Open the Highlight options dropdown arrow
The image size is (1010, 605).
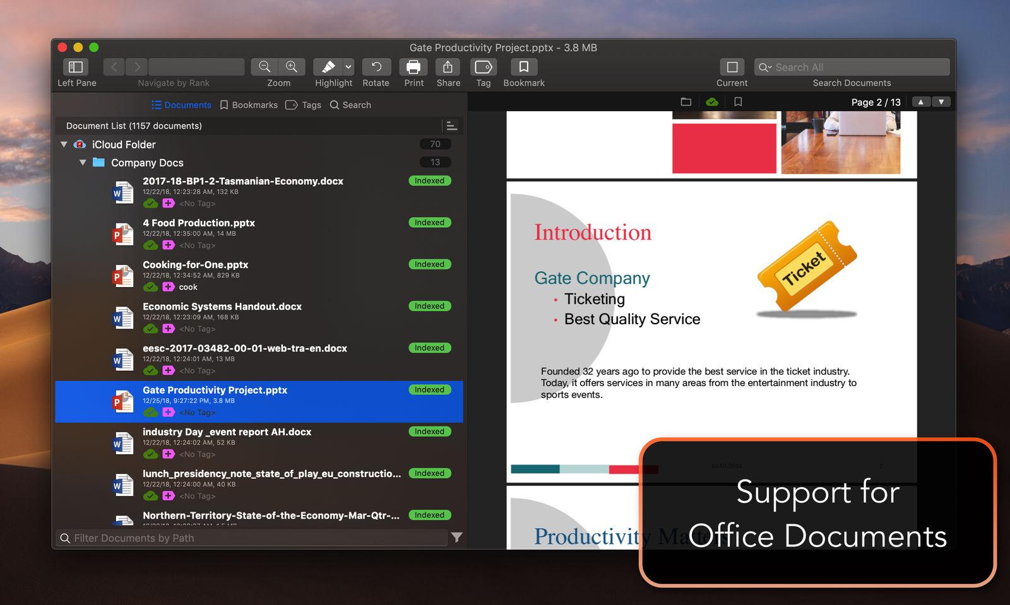348,67
